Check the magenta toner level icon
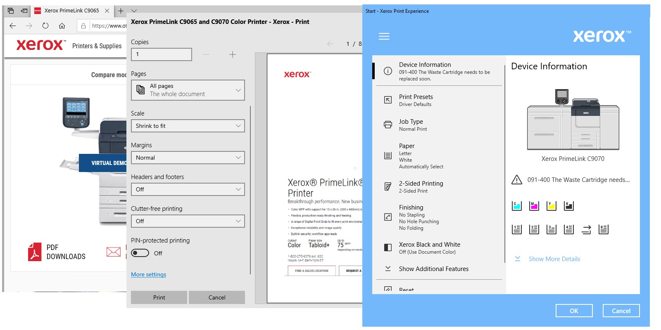Screen dimensions: 661x330 point(534,206)
